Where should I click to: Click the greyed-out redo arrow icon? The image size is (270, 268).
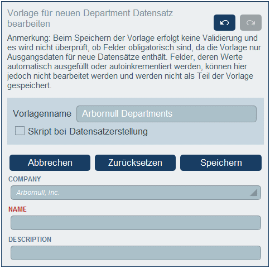click(x=250, y=23)
